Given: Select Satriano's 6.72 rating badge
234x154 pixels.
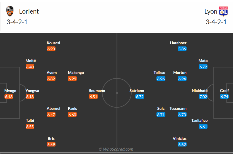Looking at the screenshot, I should click(139, 97).
